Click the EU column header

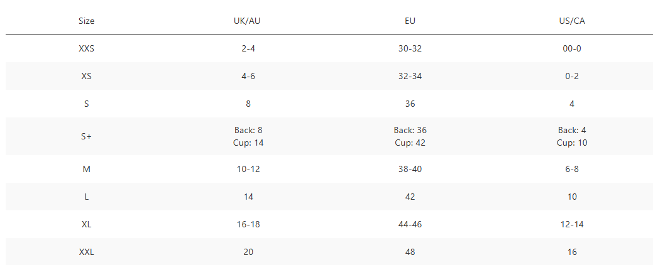[x=410, y=21]
